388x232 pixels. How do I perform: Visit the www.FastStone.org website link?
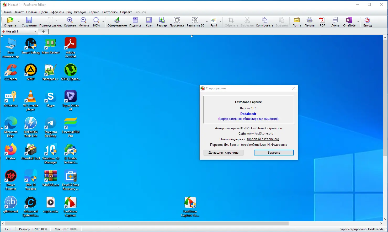pos(260,133)
